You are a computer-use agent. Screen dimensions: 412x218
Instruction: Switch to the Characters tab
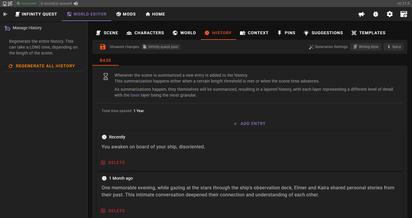pyautogui.click(x=145, y=33)
